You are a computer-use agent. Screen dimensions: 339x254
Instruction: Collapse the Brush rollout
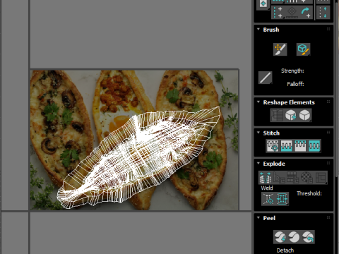[x=258, y=30]
